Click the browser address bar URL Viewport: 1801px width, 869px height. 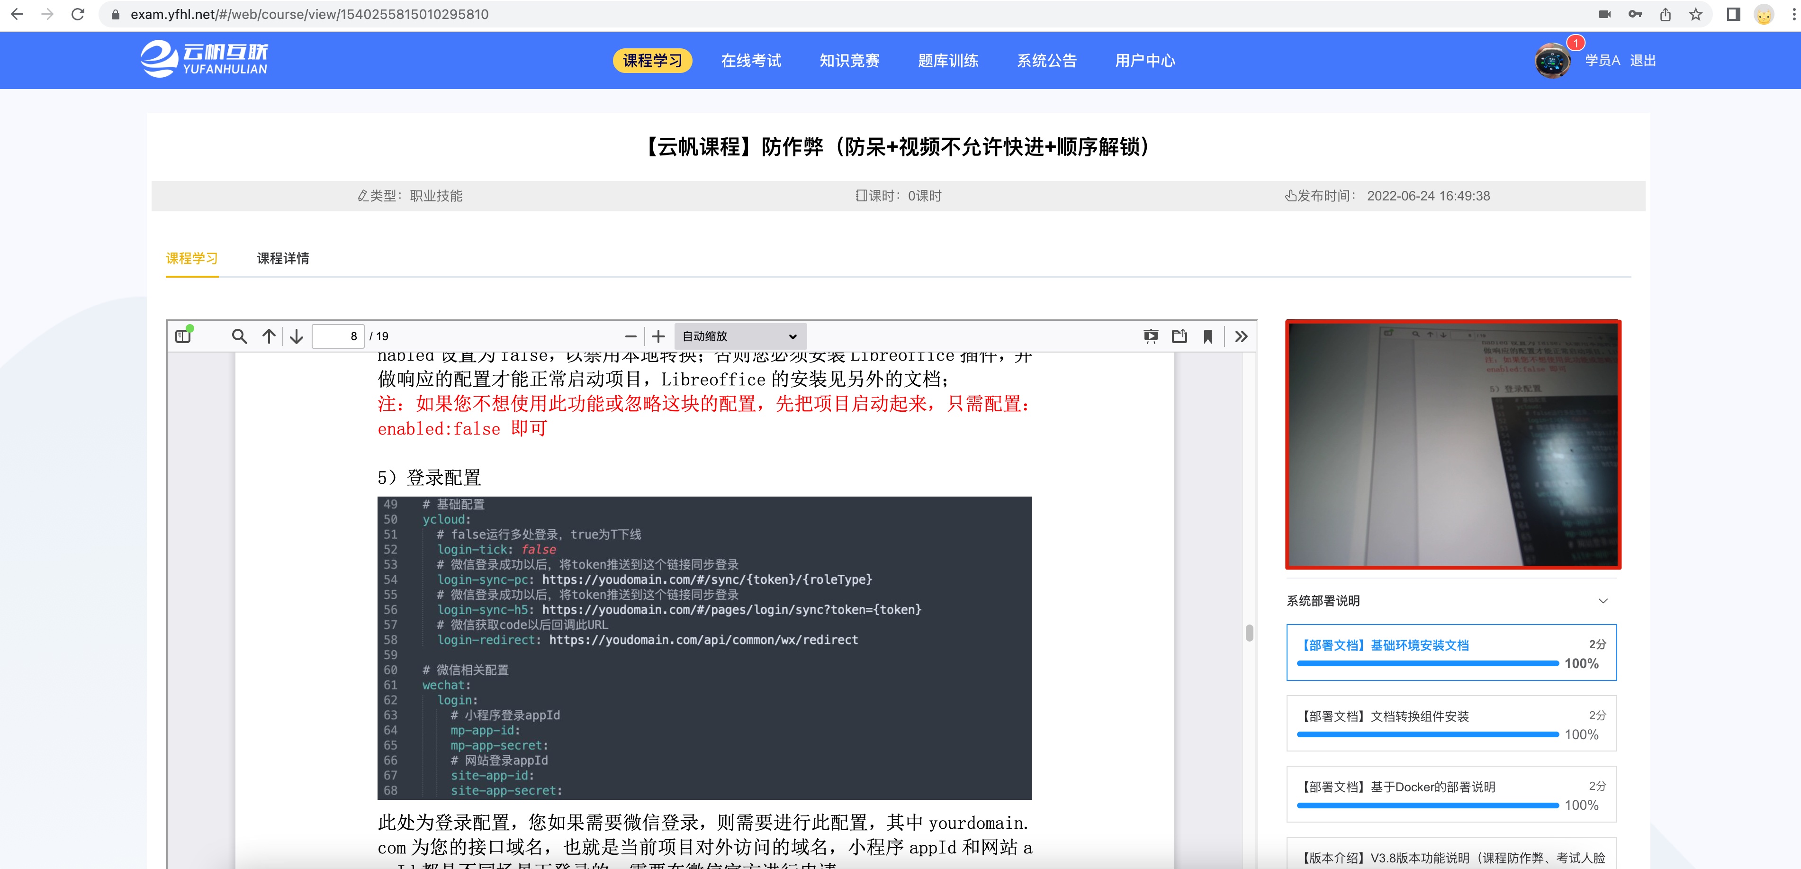(x=310, y=14)
